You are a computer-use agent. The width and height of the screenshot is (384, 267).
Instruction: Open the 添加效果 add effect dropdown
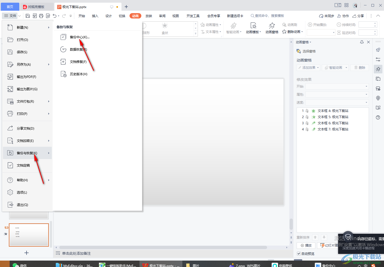[x=308, y=67]
